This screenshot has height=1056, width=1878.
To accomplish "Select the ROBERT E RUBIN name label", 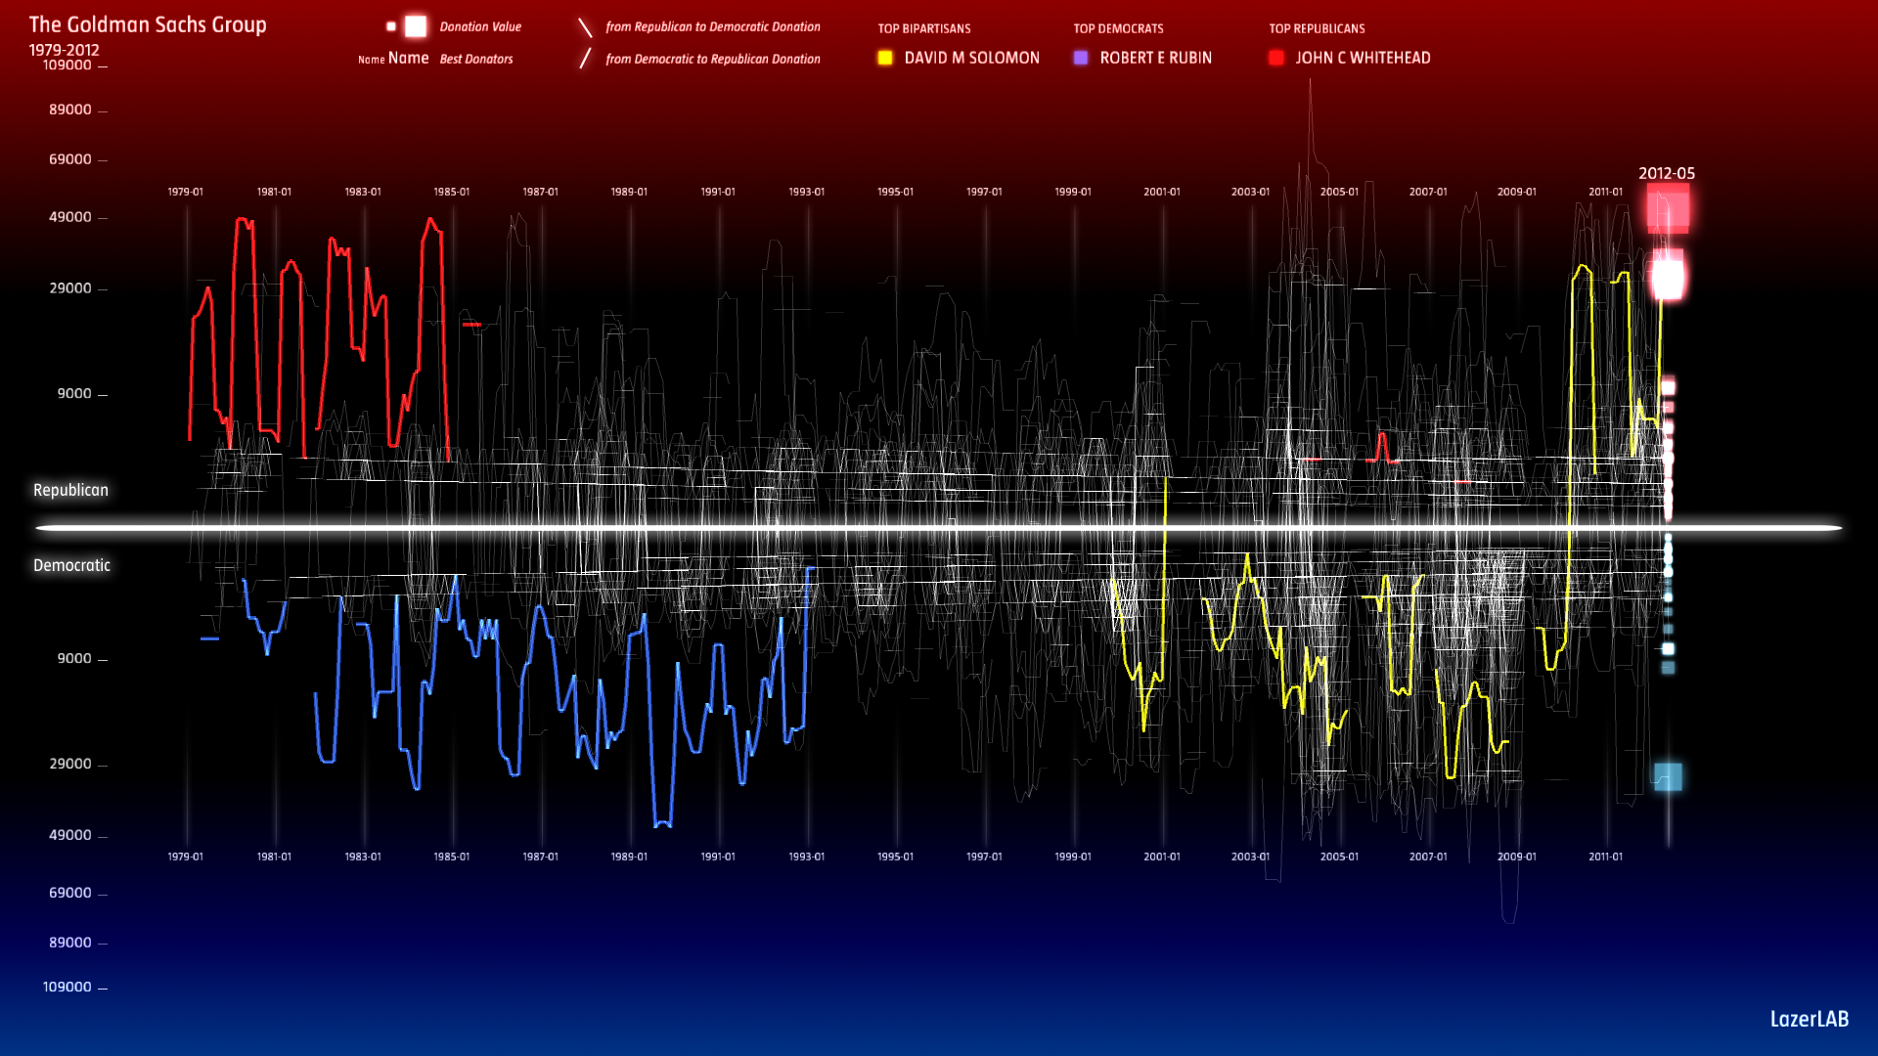I will pyautogui.click(x=1155, y=58).
